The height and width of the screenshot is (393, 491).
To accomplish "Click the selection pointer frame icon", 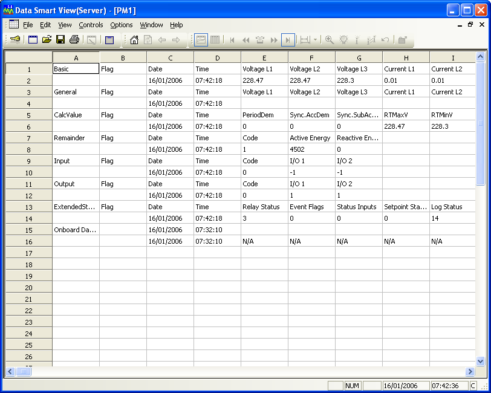I will tap(92, 40).
